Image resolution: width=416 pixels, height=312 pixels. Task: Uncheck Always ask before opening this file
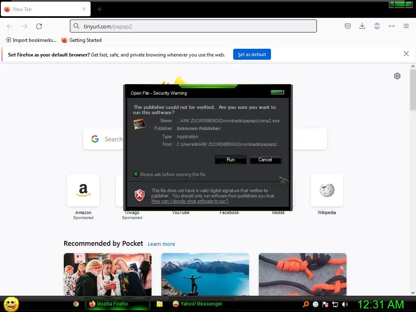tap(136, 174)
